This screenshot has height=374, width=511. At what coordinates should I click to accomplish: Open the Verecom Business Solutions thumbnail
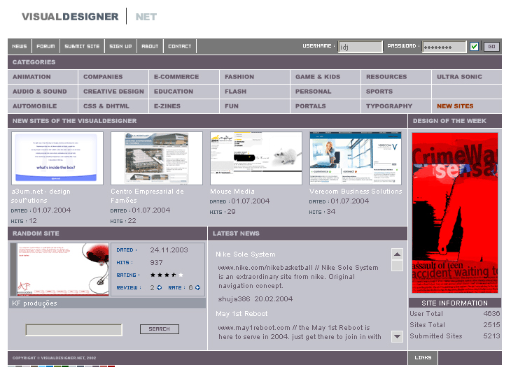coord(356,158)
